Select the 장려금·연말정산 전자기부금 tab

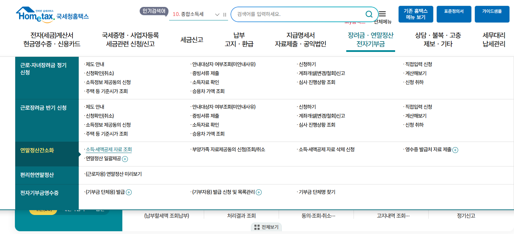(370, 39)
